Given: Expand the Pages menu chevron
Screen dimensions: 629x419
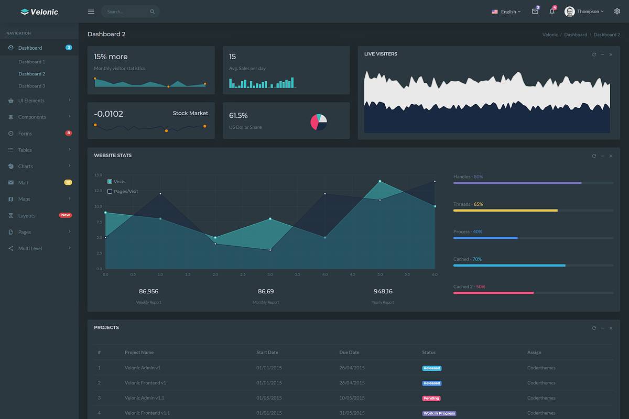Looking at the screenshot, I should point(70,231).
